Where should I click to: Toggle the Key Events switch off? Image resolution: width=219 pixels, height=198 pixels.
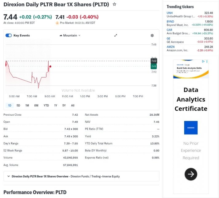click(9, 35)
